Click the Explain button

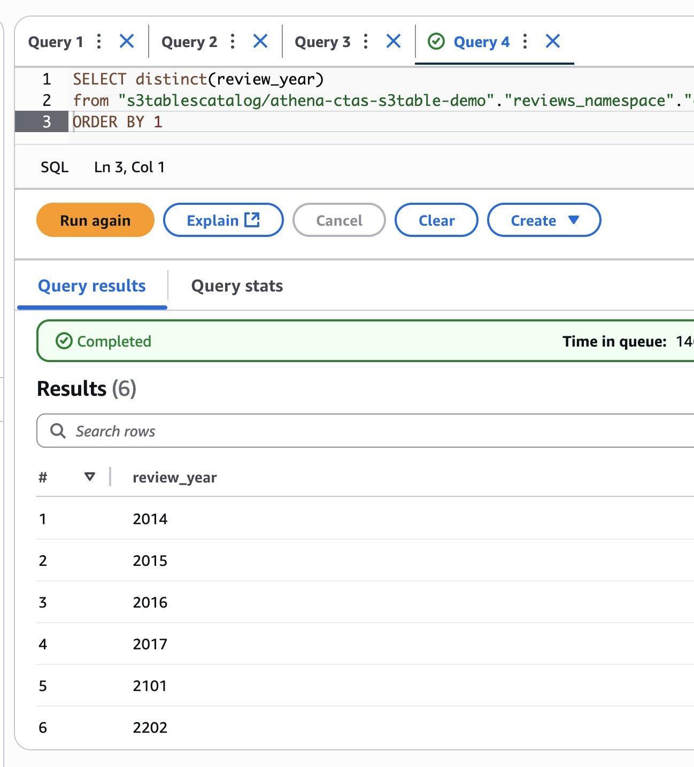pos(214,220)
